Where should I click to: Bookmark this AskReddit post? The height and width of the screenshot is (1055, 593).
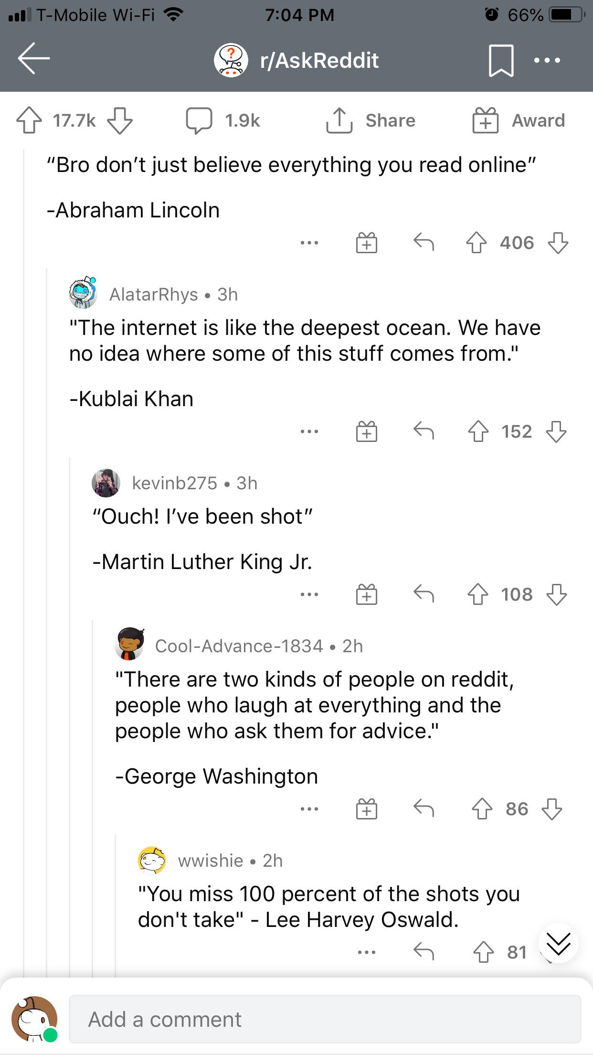tap(501, 61)
